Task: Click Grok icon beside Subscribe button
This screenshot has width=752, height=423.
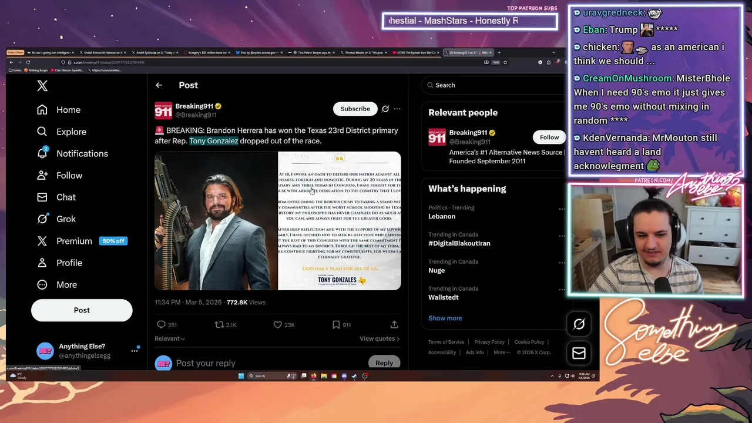Action: [385, 109]
